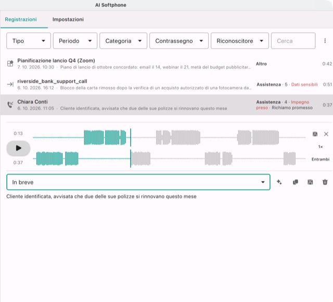Expand the Contrassegno filter dropdown
This screenshot has height=302, width=333.
click(179, 41)
